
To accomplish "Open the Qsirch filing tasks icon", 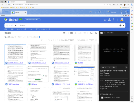I will (x=109, y=20).
